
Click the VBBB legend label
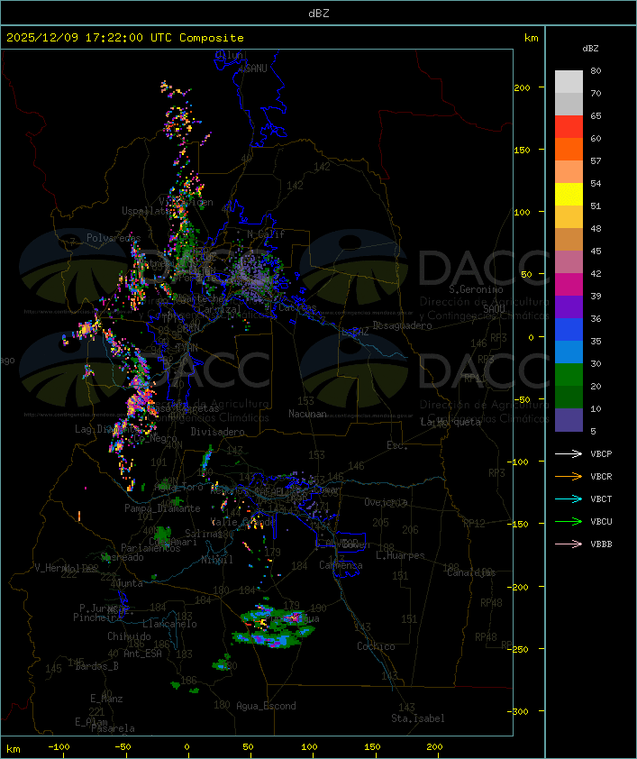(601, 544)
